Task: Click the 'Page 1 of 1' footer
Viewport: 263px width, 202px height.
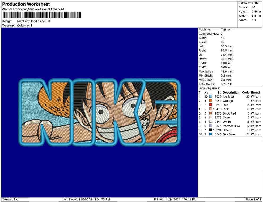Action: (x=253, y=199)
